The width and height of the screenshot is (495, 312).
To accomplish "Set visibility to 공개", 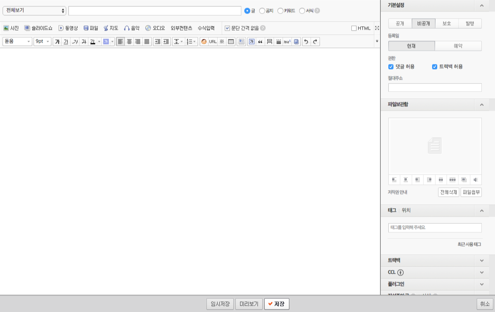I will click(400, 24).
